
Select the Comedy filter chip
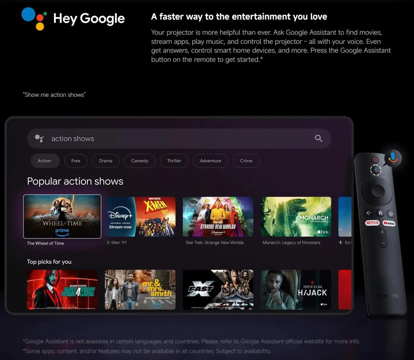(x=140, y=161)
